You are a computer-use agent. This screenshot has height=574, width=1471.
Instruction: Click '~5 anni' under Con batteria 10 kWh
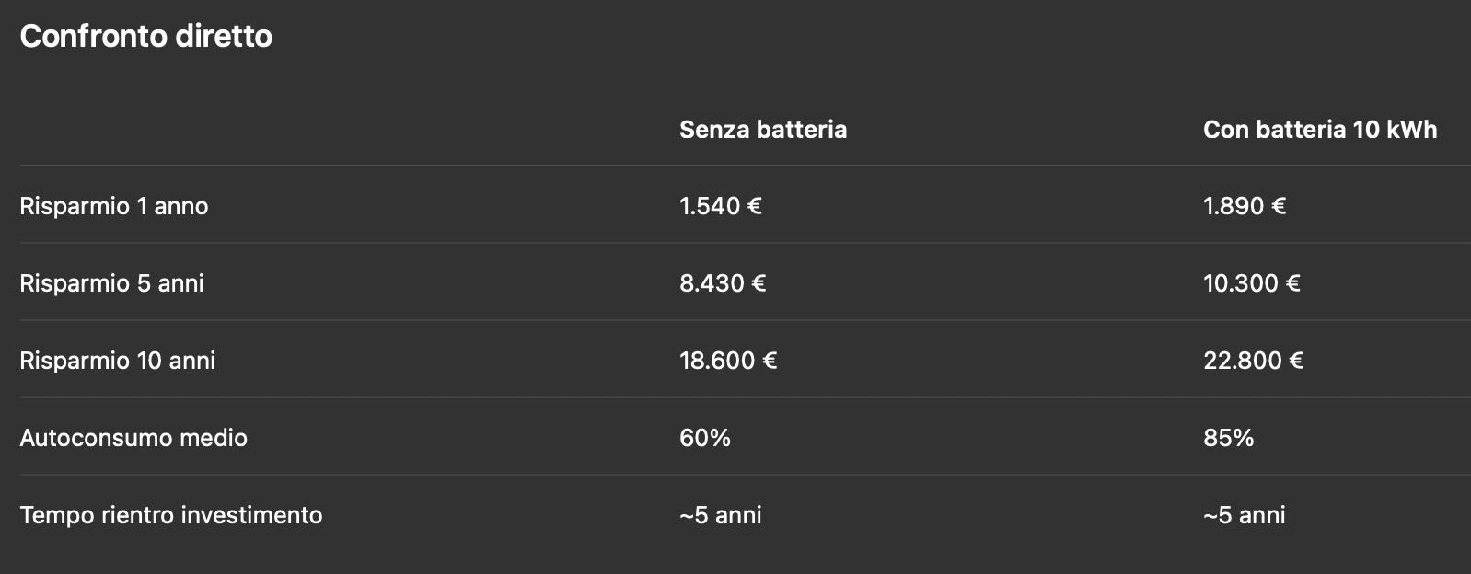[x=1244, y=515]
